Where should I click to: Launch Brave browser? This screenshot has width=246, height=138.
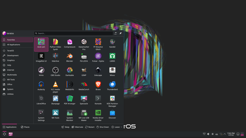98,87
